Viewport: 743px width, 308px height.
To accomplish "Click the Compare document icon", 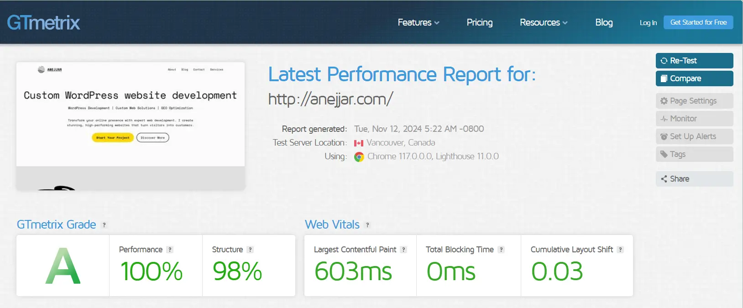I will tap(664, 78).
